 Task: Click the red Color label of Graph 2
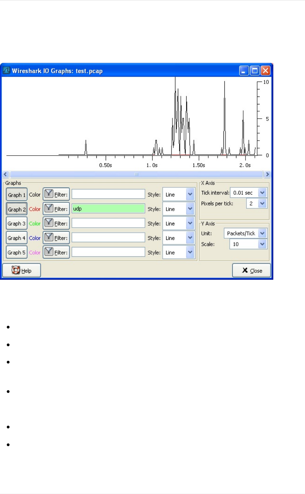tap(35, 209)
